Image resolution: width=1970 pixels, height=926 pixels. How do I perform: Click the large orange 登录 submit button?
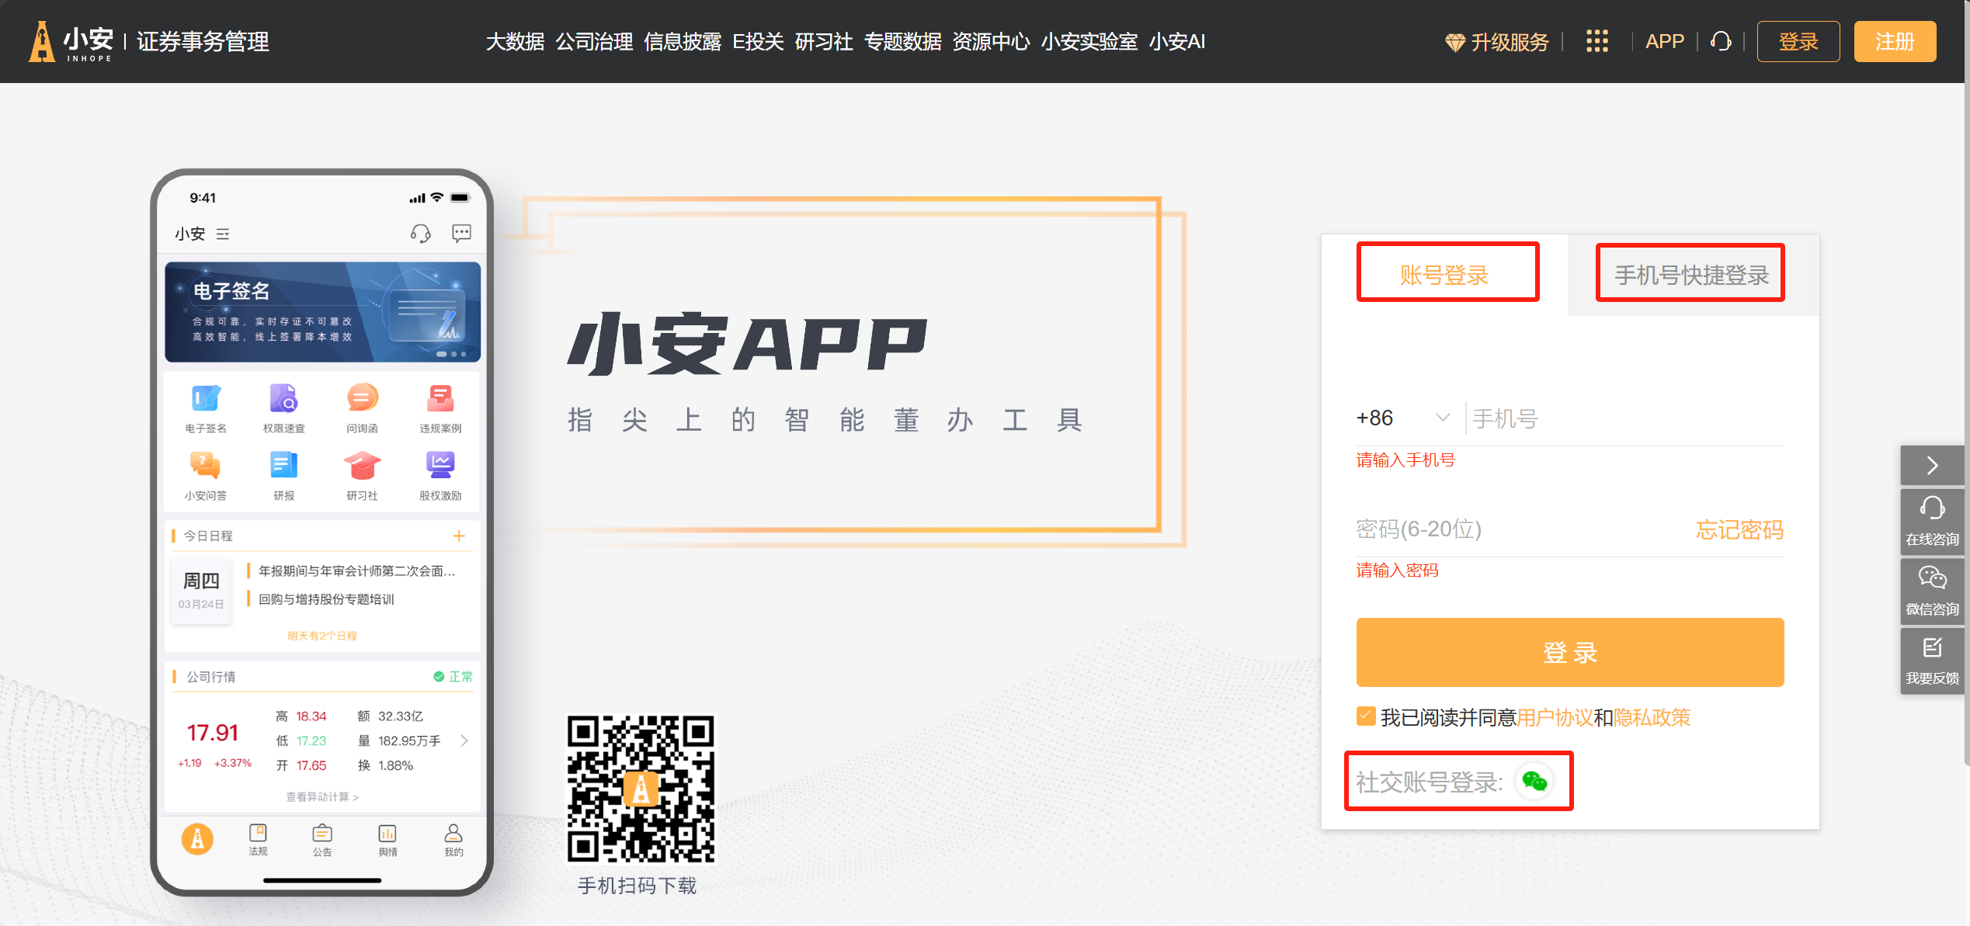click(x=1569, y=652)
